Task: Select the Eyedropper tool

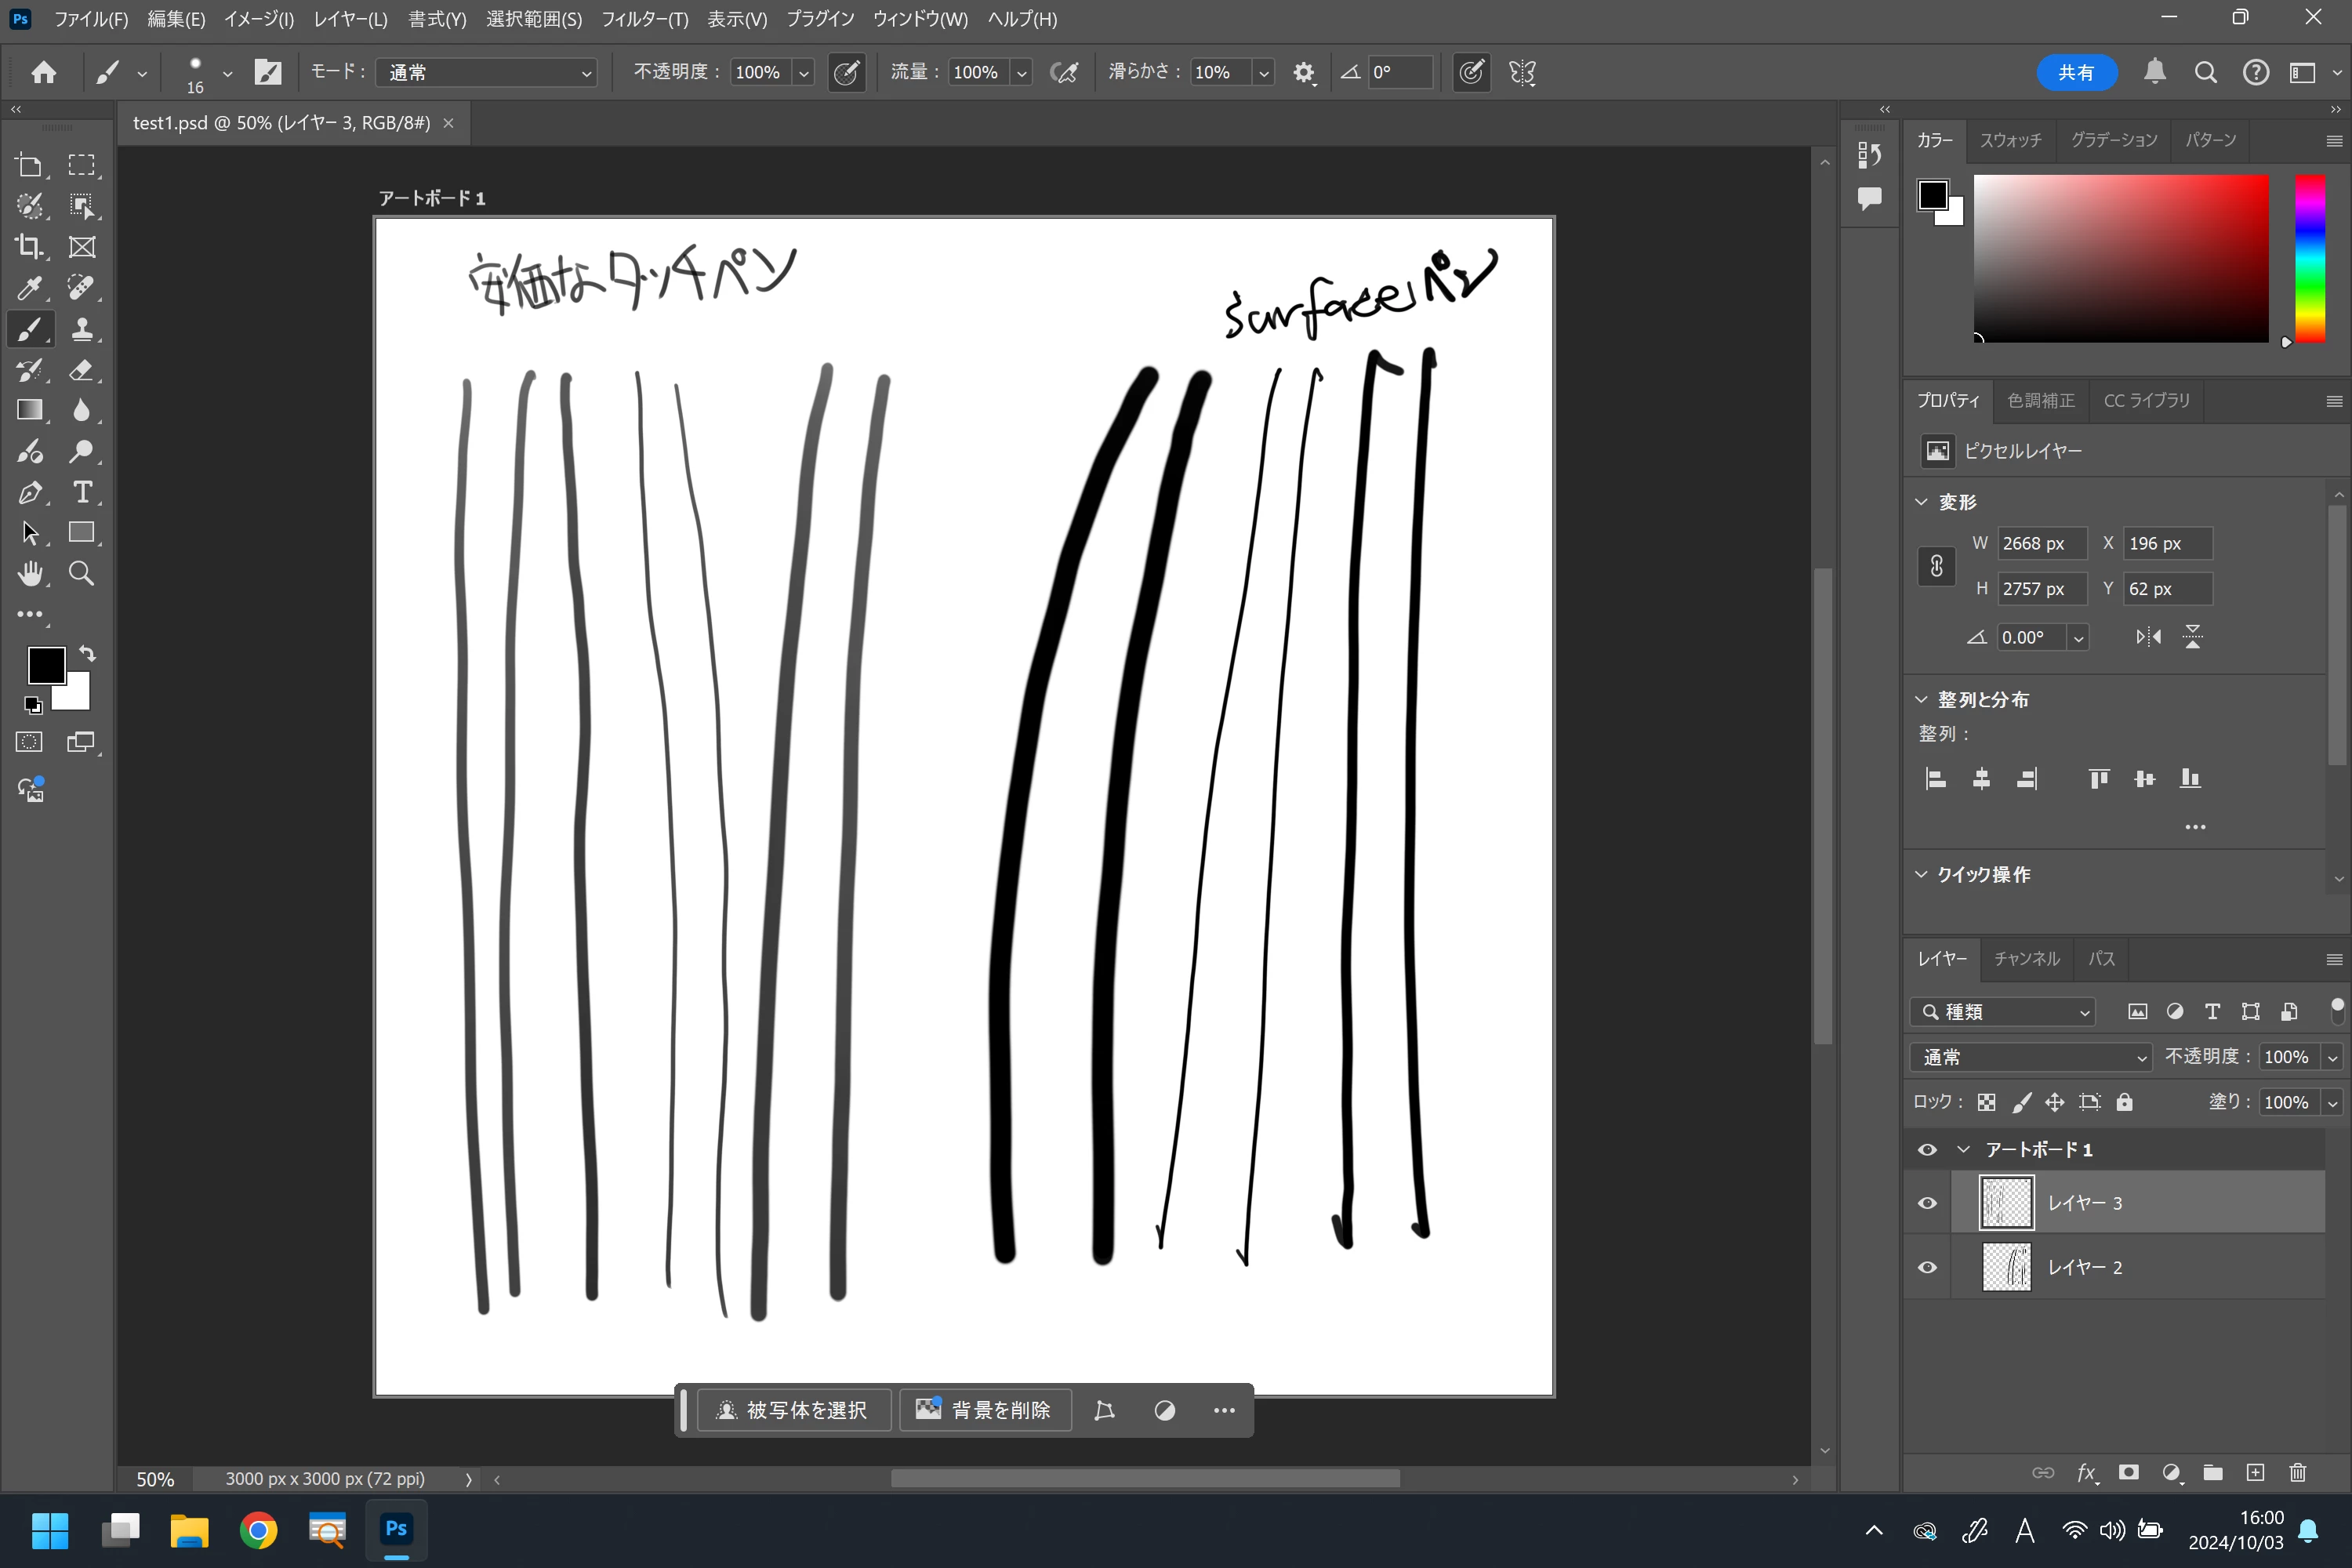Action: coord(29,288)
